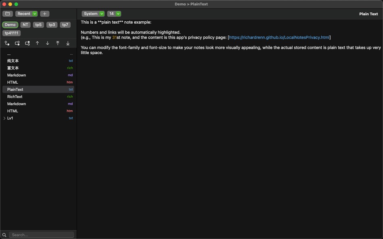Viewport: 383px width, 239px height.
Task: Click the plus icon to add a notebook
Action: point(44,13)
